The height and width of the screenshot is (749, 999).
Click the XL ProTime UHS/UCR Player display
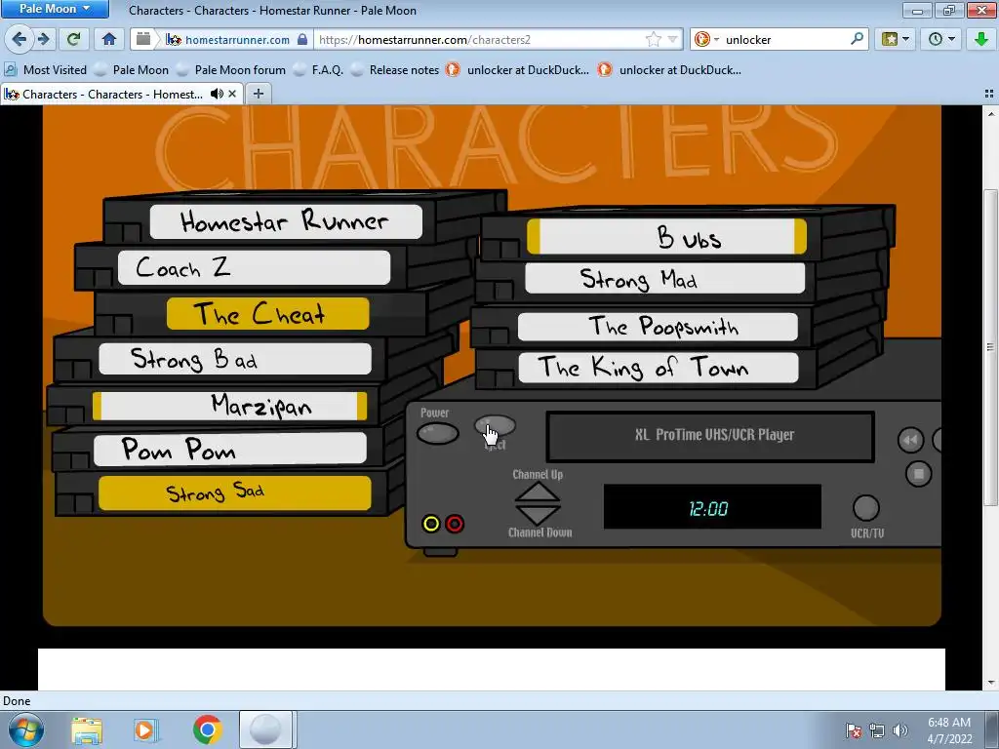(x=710, y=436)
